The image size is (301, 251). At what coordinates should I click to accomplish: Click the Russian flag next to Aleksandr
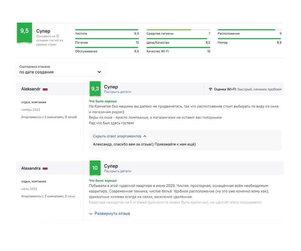(x=45, y=89)
